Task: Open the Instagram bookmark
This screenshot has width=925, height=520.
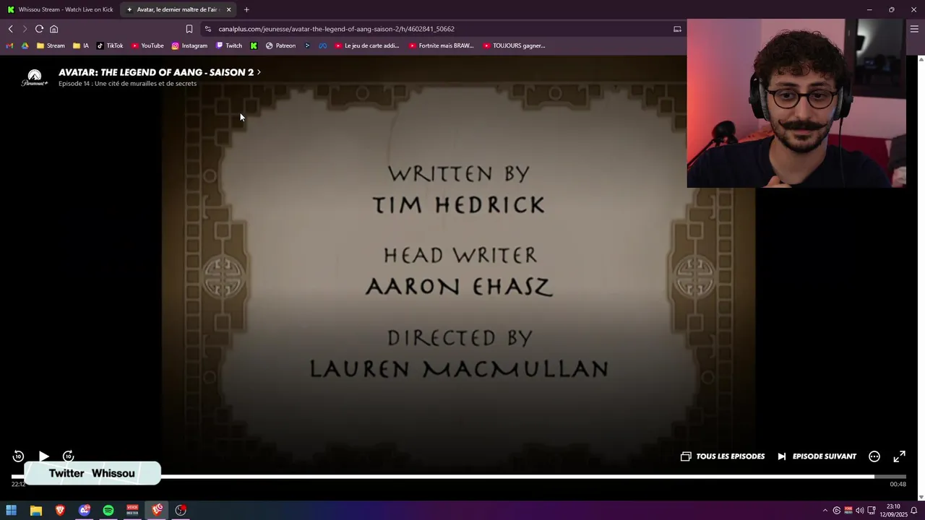Action: 189,45
